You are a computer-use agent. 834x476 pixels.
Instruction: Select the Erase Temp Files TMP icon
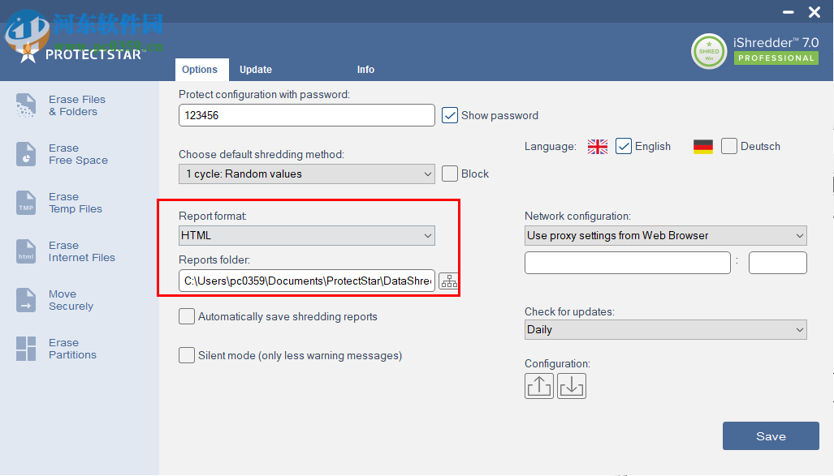(26, 203)
